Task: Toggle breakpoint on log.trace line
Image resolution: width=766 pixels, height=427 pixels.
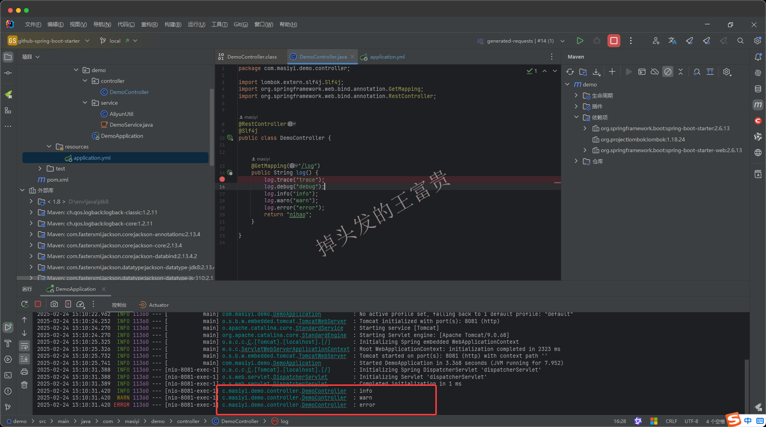Action: 222,180
